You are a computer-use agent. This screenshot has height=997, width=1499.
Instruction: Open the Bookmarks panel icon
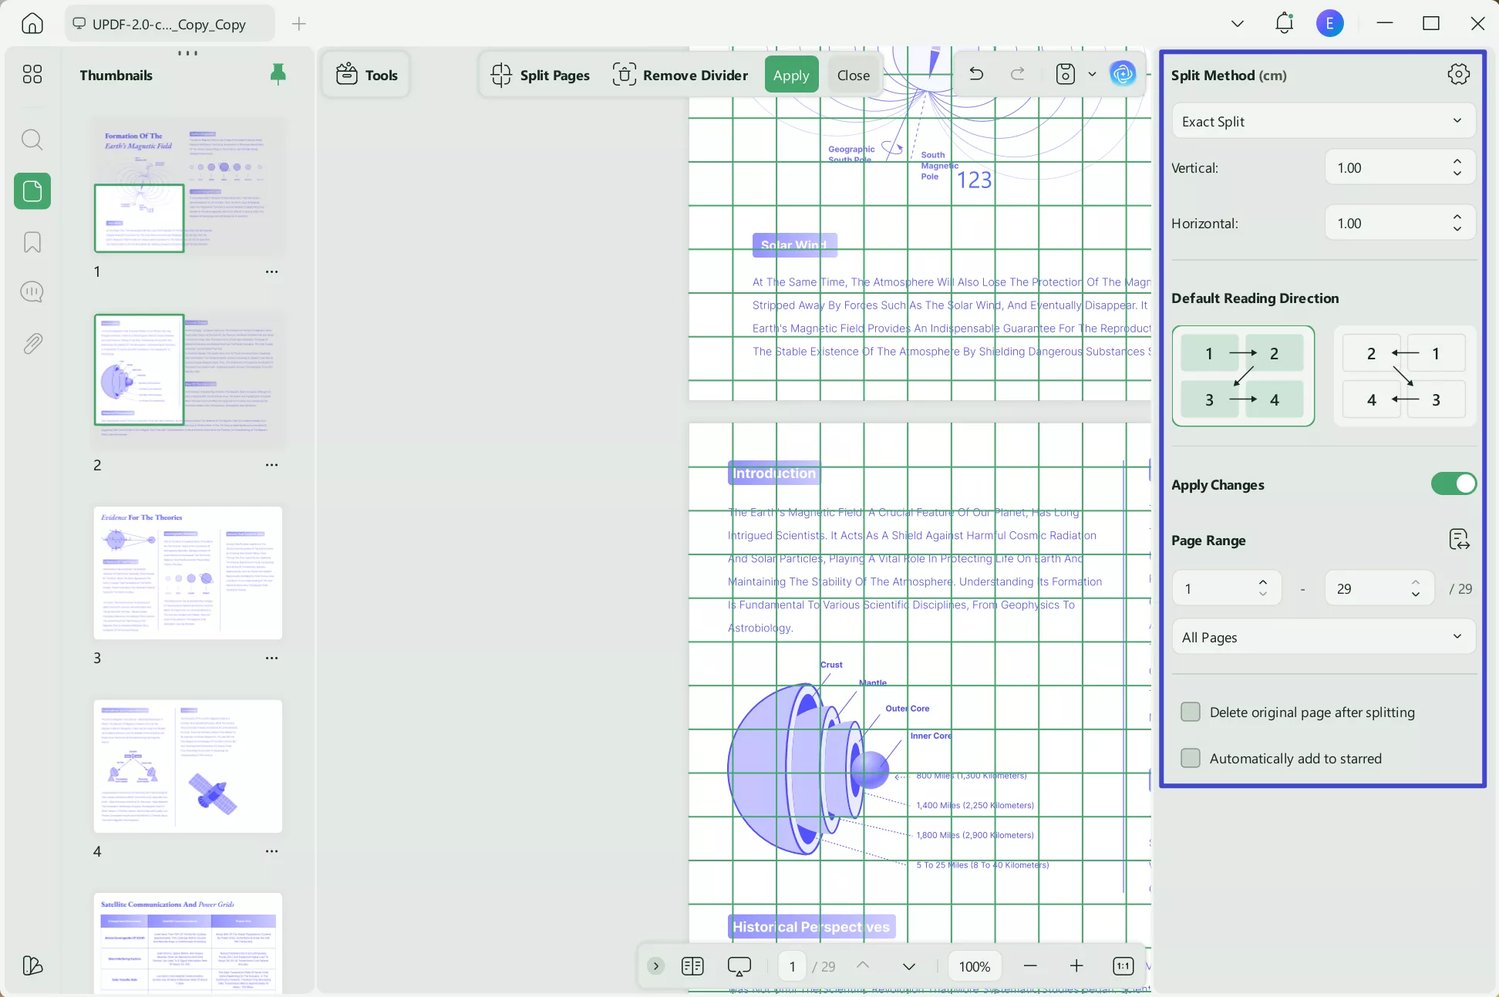click(32, 243)
